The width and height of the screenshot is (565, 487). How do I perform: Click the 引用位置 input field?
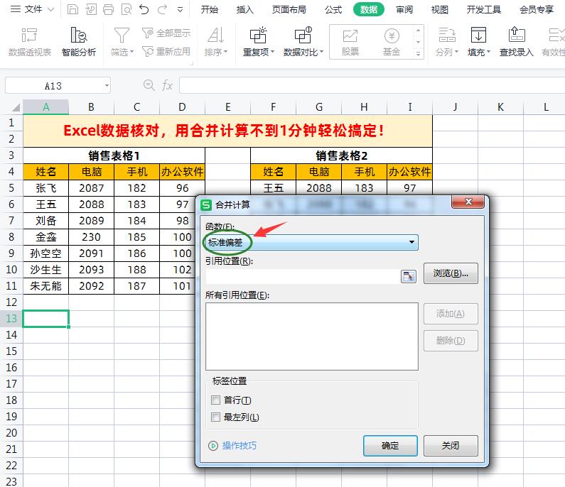point(303,276)
